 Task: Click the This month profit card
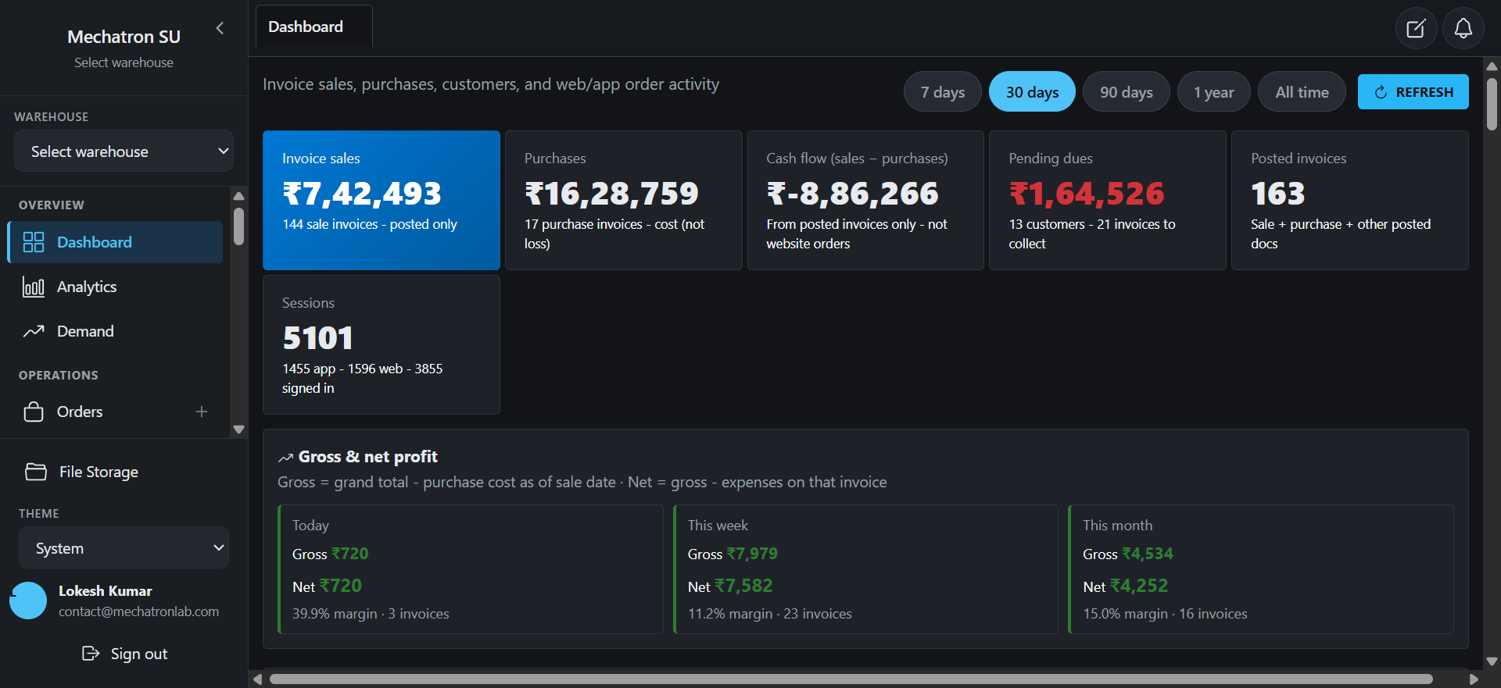1261,569
